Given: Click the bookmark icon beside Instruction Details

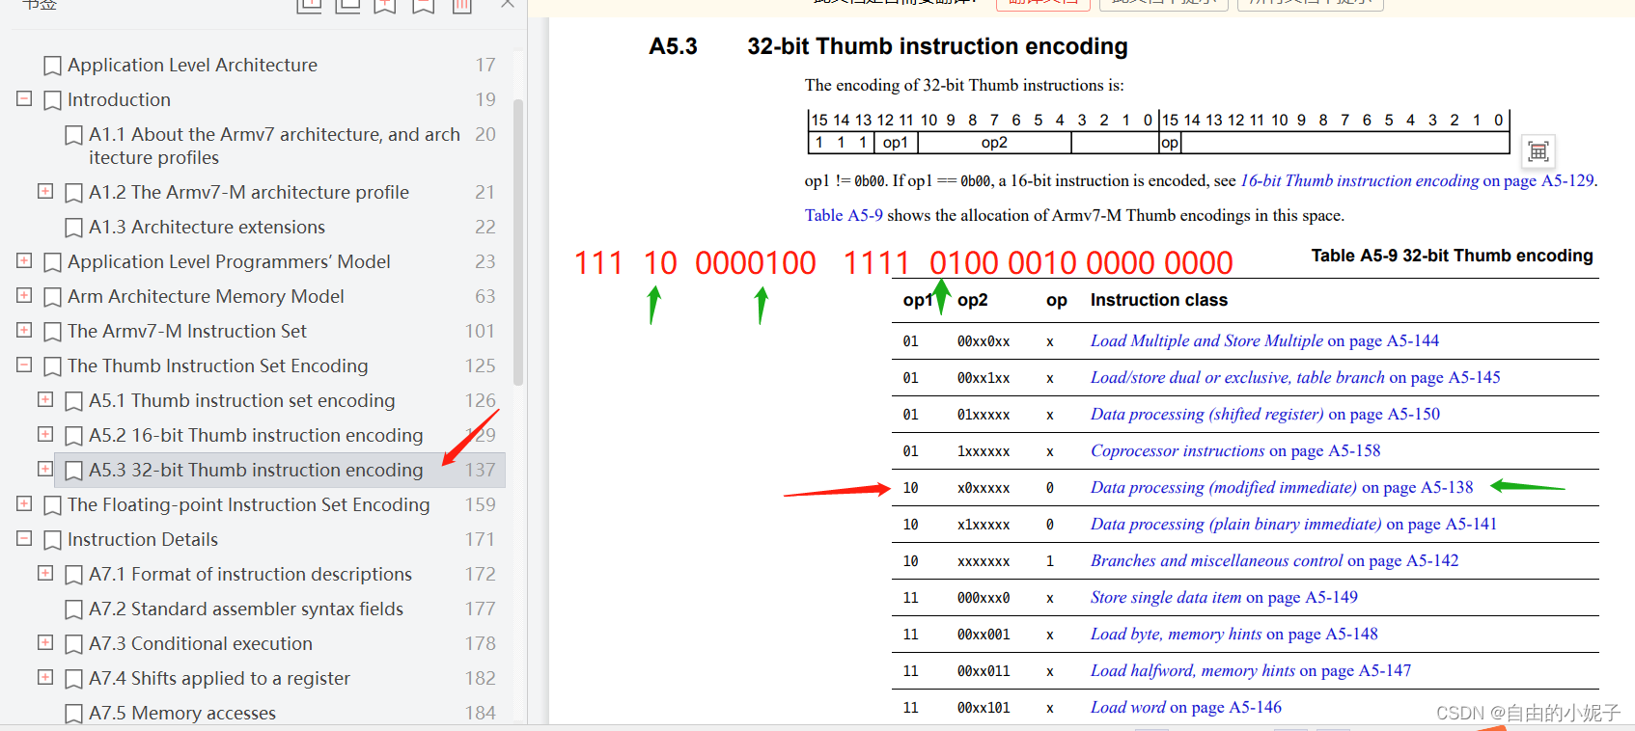Looking at the screenshot, I should (53, 540).
